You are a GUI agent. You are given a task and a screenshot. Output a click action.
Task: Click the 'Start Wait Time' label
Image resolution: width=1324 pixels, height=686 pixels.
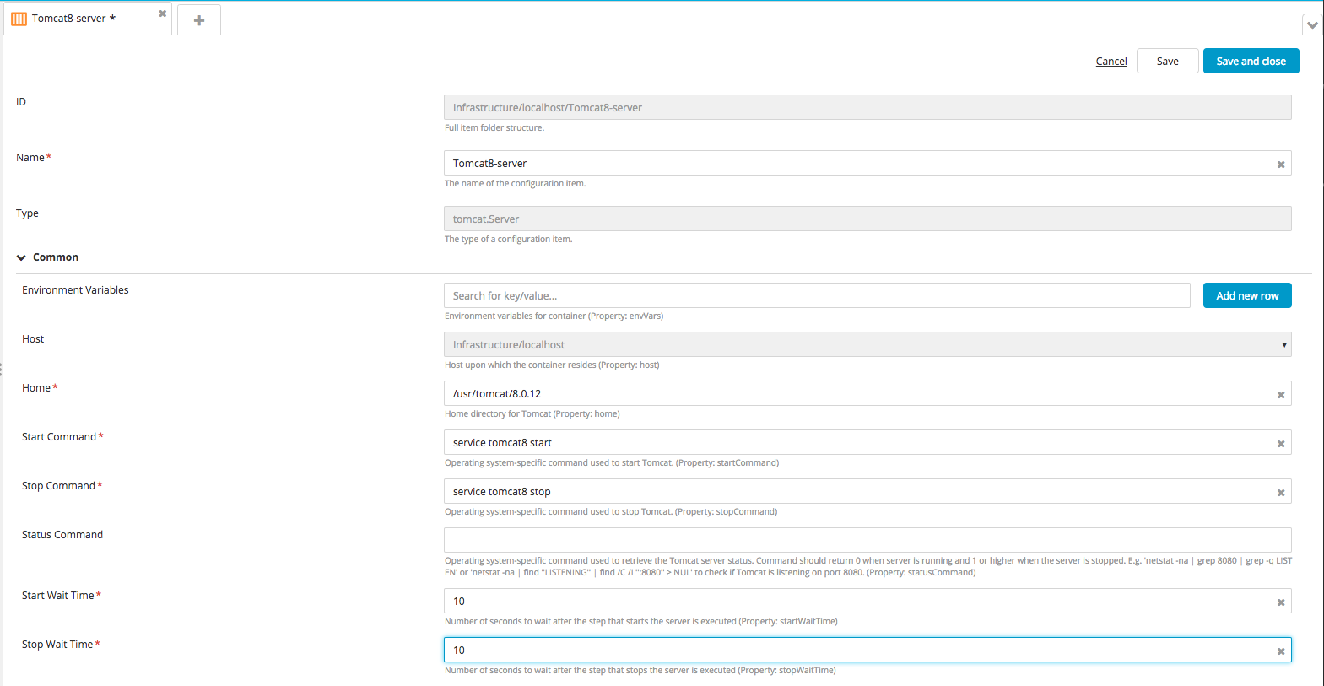tap(58, 595)
